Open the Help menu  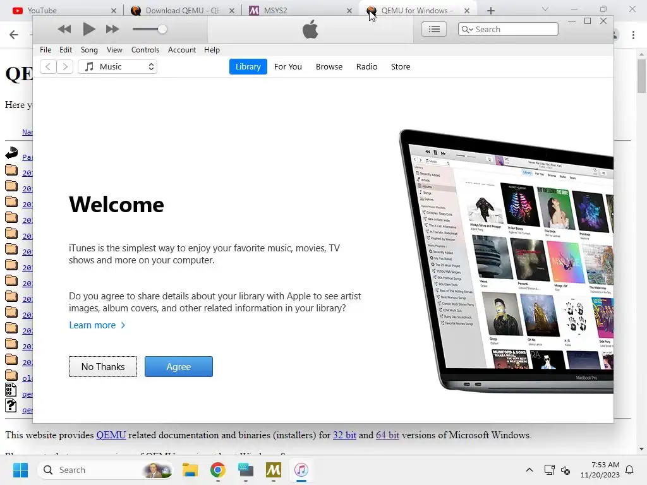pos(212,50)
